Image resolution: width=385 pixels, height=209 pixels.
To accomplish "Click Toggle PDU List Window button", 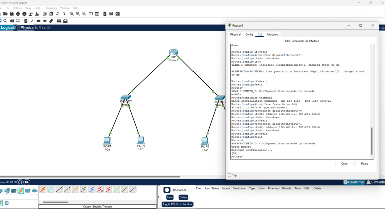I will pyautogui.click(x=177, y=204).
